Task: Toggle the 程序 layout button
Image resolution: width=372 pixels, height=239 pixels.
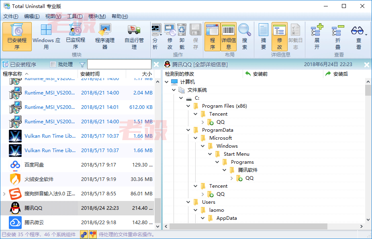Action: tap(213, 37)
